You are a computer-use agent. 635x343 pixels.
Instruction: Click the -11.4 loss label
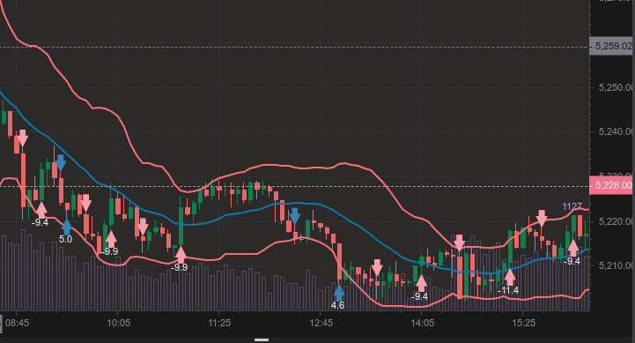coord(508,290)
